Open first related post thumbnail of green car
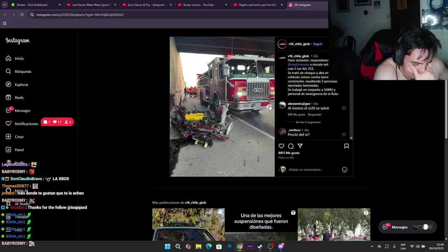Screen dimensions: 448x252 point(188,225)
